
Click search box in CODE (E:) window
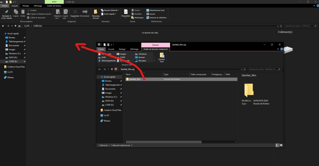coord(301,26)
